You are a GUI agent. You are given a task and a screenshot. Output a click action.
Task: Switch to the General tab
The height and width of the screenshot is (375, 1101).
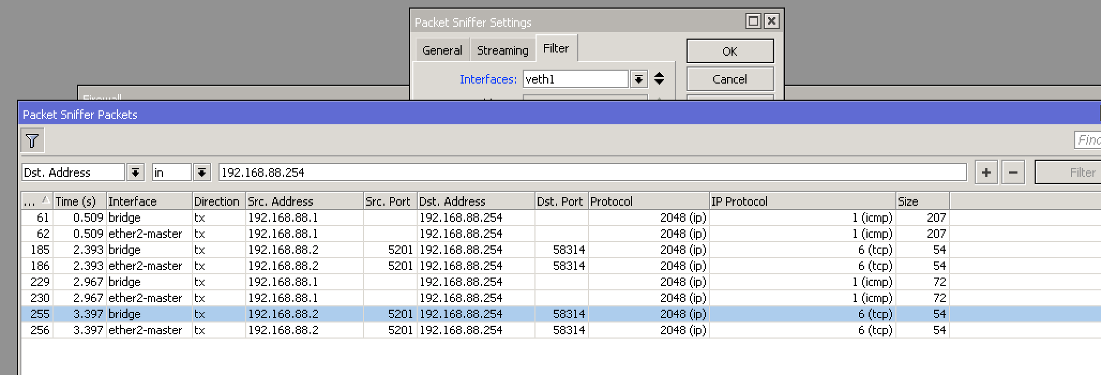(442, 50)
